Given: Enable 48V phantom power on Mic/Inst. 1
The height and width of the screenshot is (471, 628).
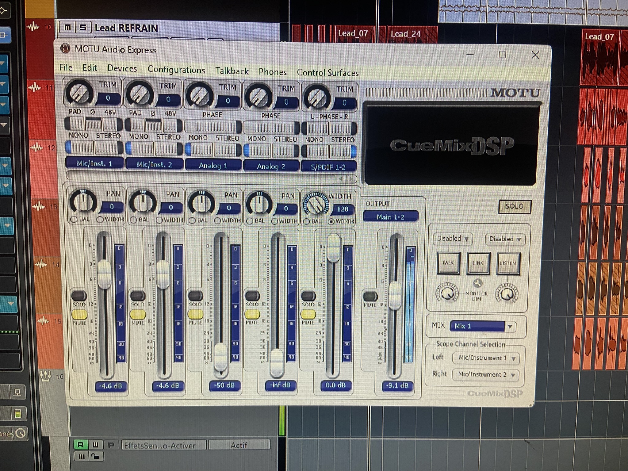Looking at the screenshot, I should point(112,124).
